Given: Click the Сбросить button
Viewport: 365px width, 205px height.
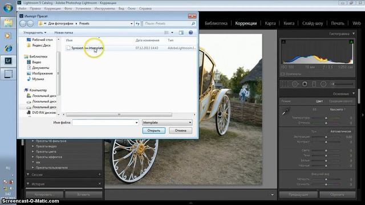Looking at the screenshot, I should [337, 195].
